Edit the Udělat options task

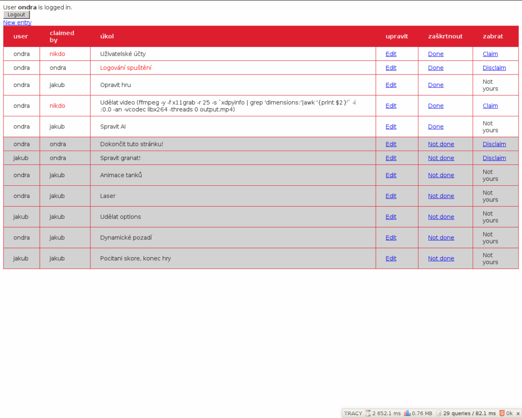pyautogui.click(x=391, y=217)
